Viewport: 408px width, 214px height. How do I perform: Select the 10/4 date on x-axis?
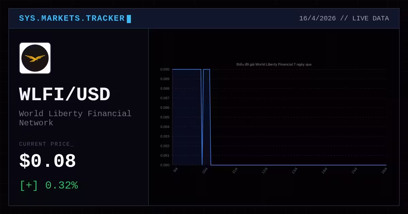[x=205, y=171]
